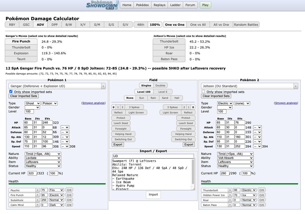305x214 pixels.
Task: Toggle Crit for Jolteon's Thunderbolt move
Action: point(262,190)
